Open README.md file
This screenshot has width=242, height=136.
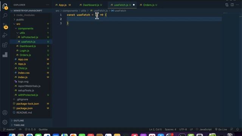coord(24,113)
